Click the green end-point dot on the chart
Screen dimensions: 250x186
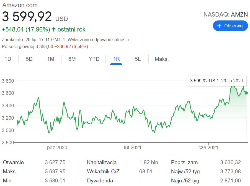(246, 93)
